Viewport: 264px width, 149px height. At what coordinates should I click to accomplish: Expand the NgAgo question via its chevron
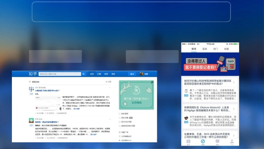[234, 109]
